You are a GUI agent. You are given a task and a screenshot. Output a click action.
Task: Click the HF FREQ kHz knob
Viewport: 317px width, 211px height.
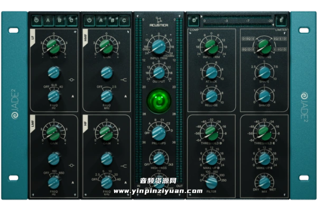[107, 183]
